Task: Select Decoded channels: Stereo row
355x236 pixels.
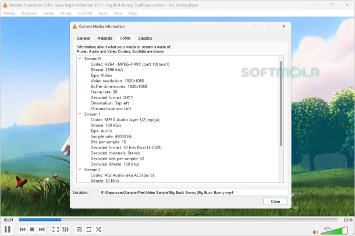Action: 115,153
